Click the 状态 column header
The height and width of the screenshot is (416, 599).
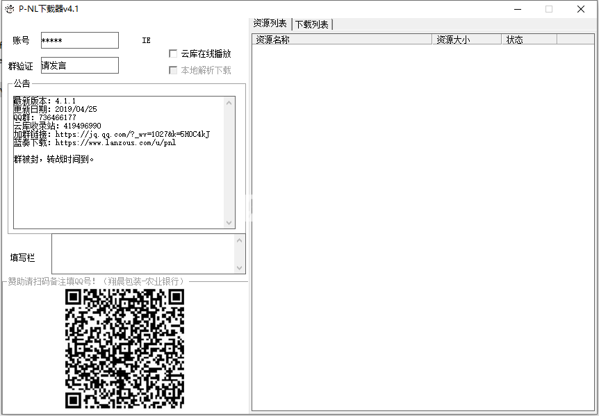530,40
